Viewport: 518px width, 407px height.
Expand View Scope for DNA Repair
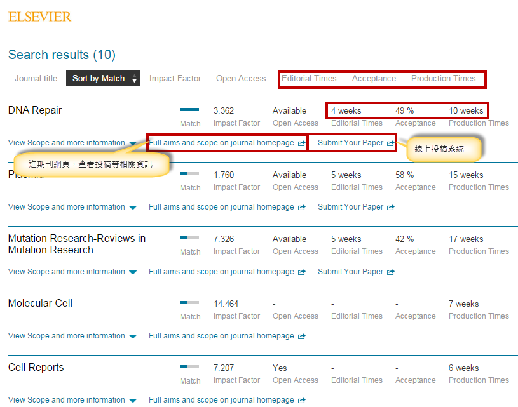(x=72, y=143)
